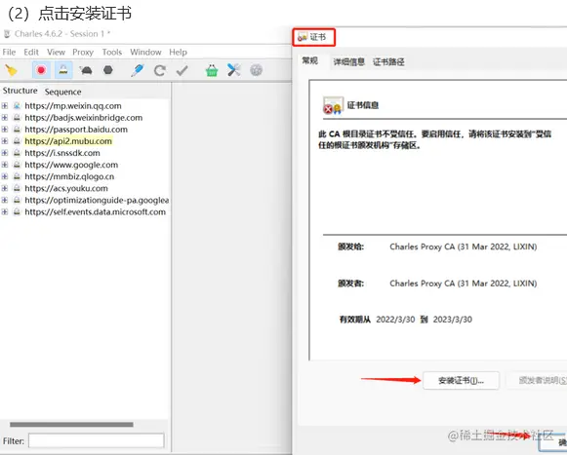Viewport: 567px width, 455px height.
Task: Expand the optimizationguide-pa.googlea node
Action: click(x=4, y=200)
